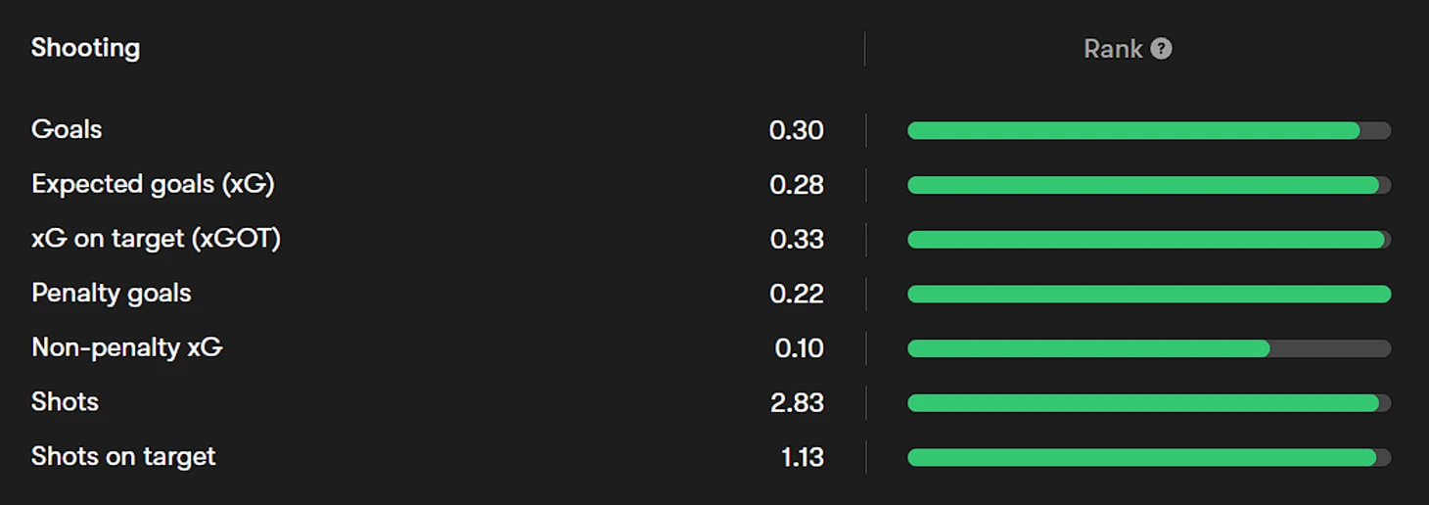This screenshot has height=505, width=1429.
Task: Select the Goals stat label
Action: click(67, 129)
